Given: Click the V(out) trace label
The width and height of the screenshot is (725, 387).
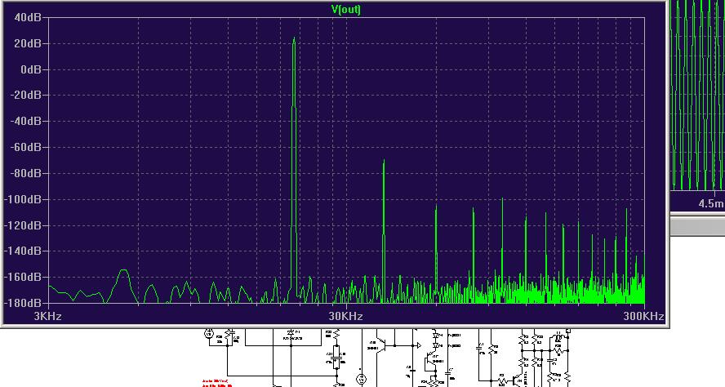Looking at the screenshot, I should 346,9.
